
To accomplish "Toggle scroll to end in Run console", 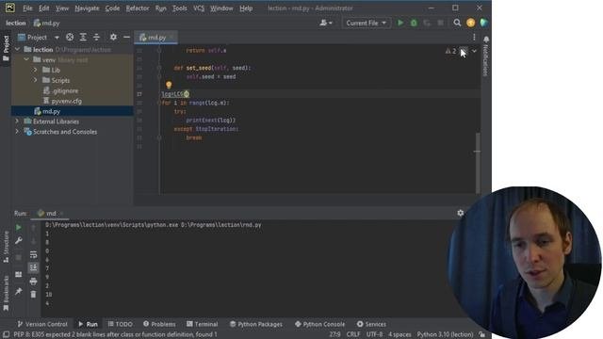I will click(34, 267).
